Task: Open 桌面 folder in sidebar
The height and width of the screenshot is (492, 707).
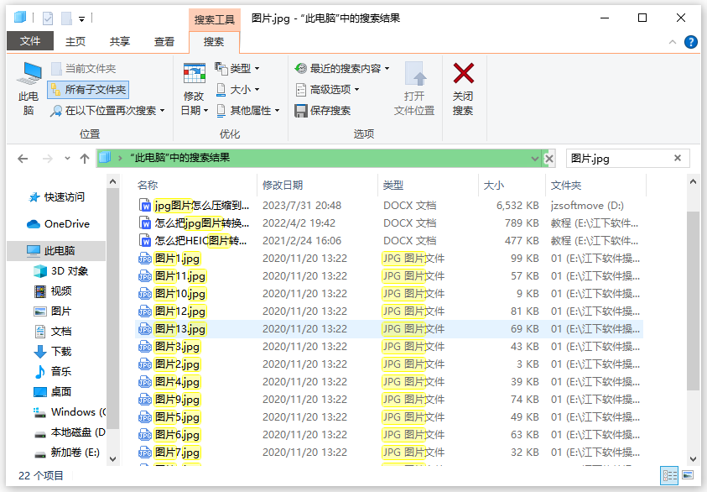Action: coord(53,391)
